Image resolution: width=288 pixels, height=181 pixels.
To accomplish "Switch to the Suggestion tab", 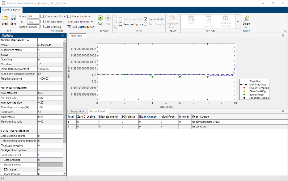I will click(76, 111).
